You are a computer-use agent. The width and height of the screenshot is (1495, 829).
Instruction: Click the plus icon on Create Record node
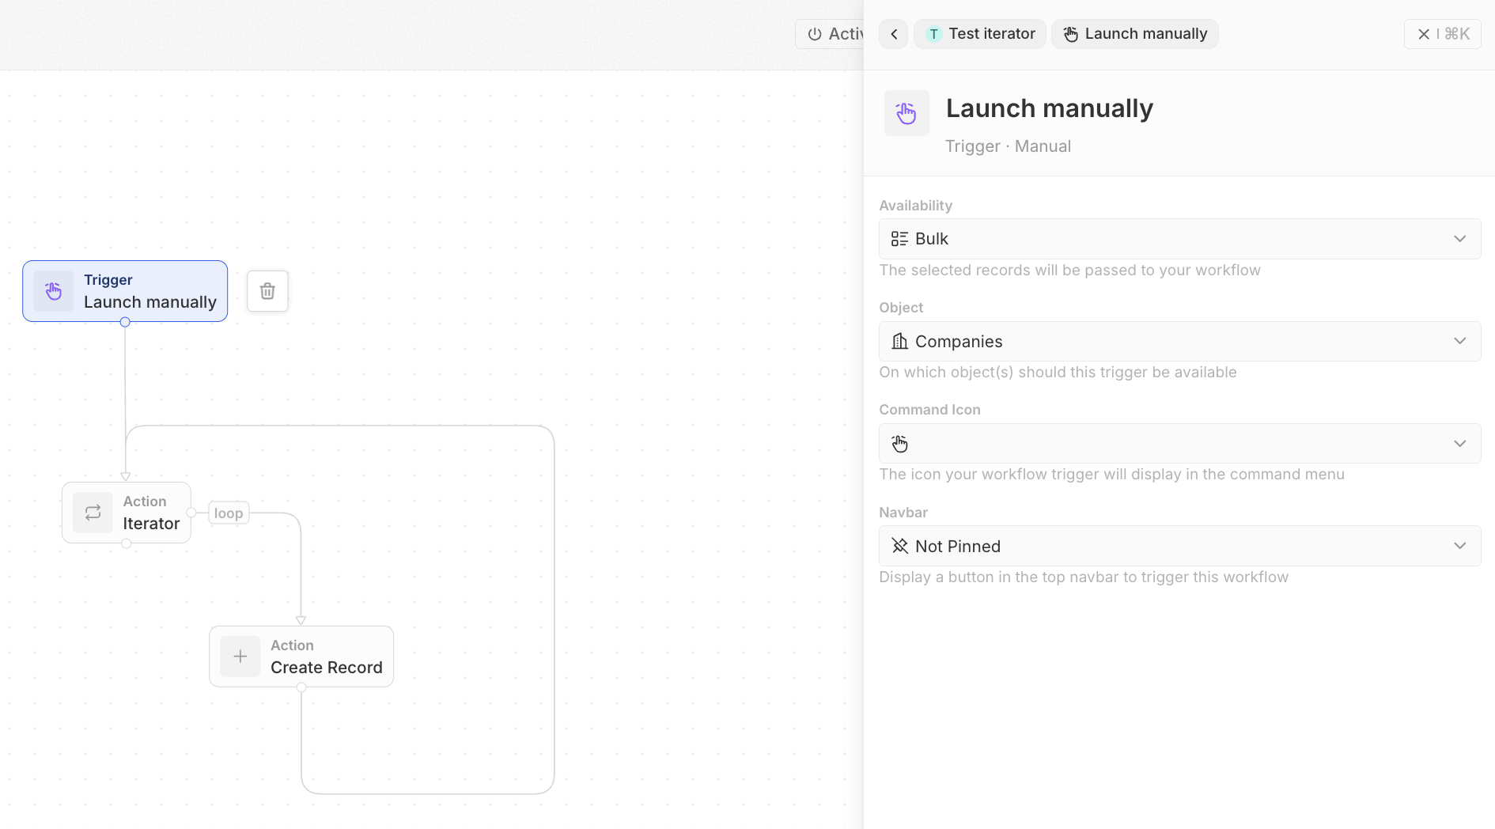240,657
